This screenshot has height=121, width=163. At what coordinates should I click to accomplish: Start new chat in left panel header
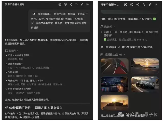pyautogui.click(x=60, y=4)
